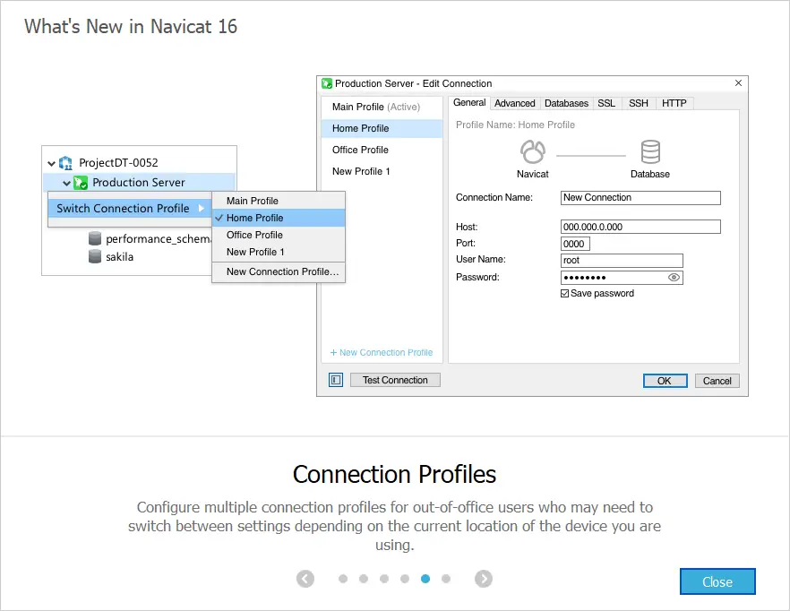Collapse the ProjectDT-0052 tree node
The width and height of the screenshot is (790, 611).
51,163
